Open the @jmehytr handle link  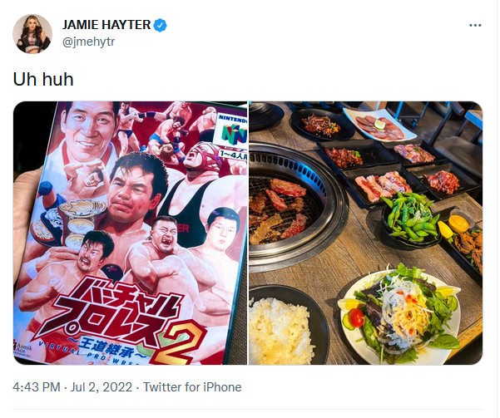click(x=89, y=42)
